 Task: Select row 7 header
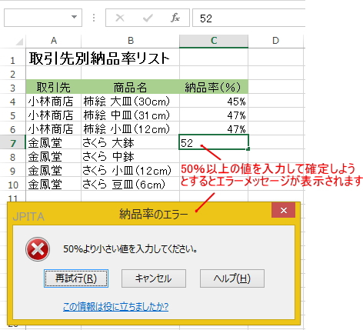pyautogui.click(x=12, y=142)
